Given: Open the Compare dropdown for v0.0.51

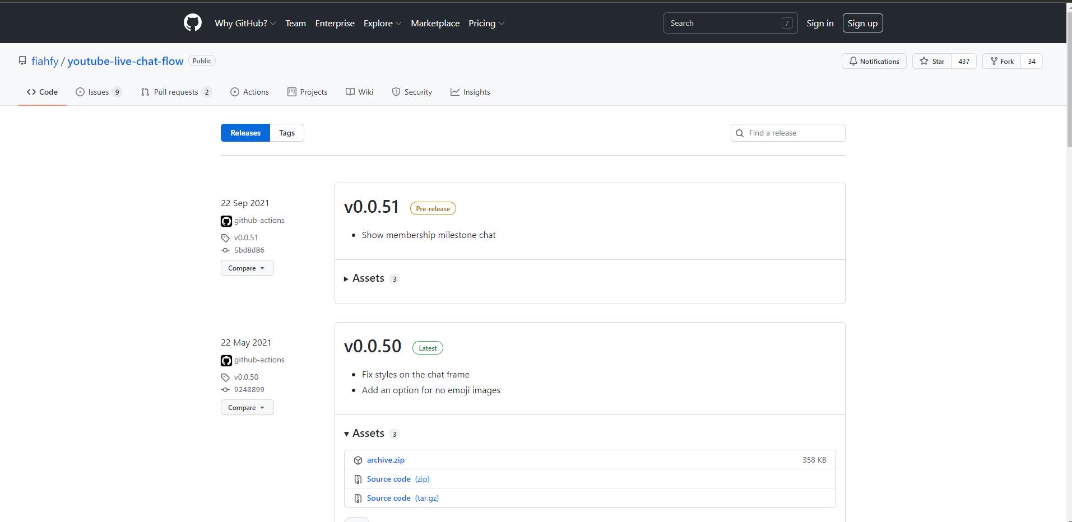Looking at the screenshot, I should point(247,268).
